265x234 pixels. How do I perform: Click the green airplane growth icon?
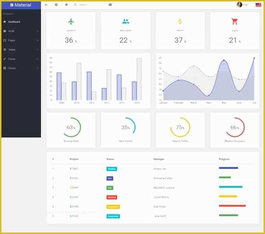click(x=71, y=22)
